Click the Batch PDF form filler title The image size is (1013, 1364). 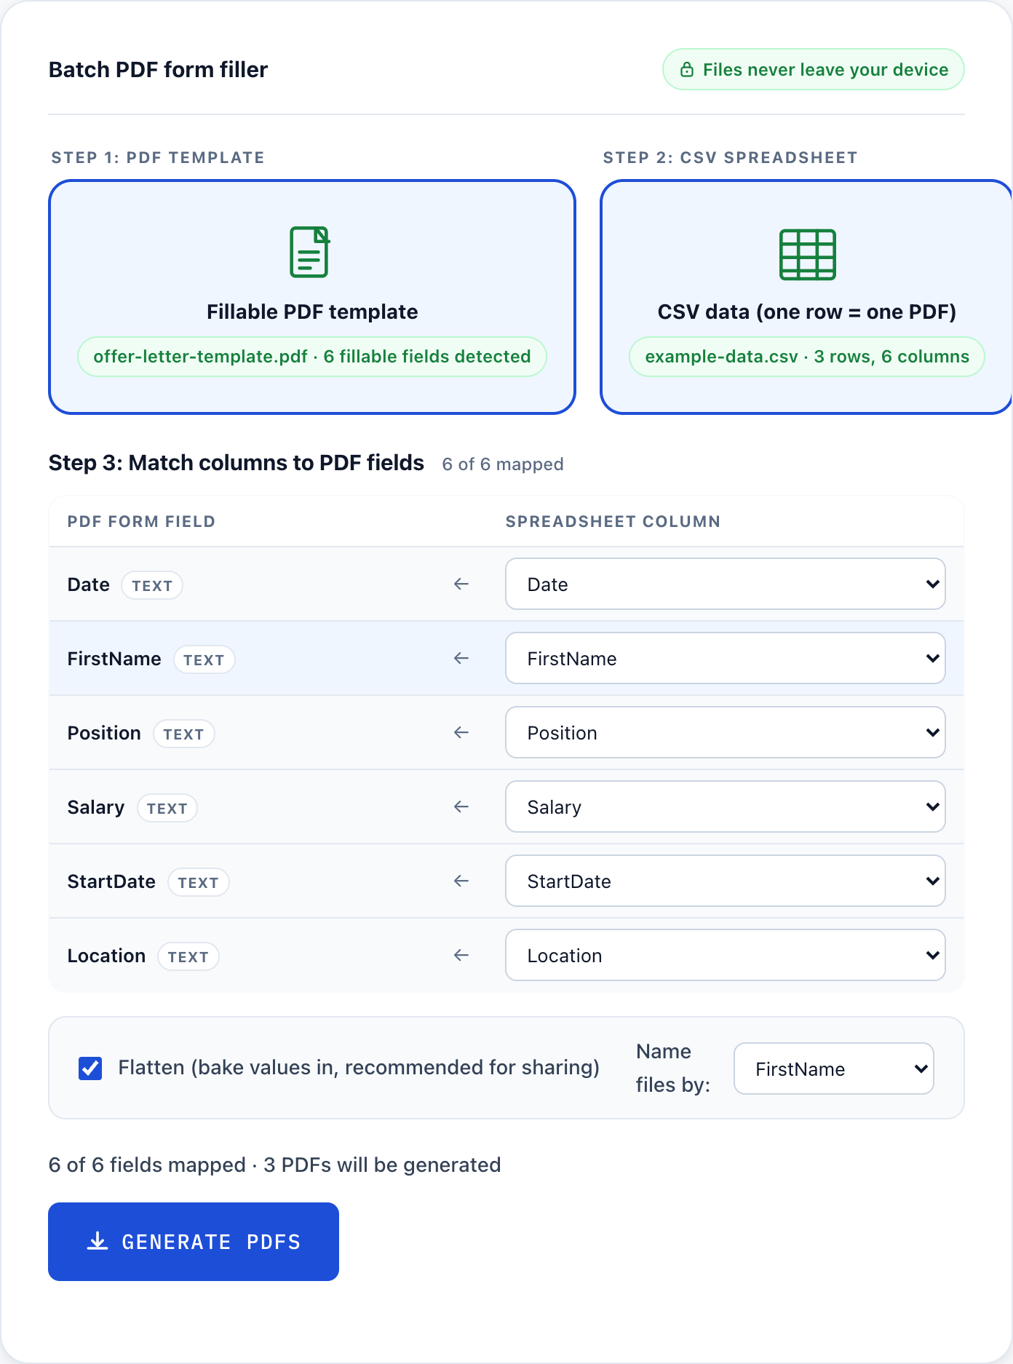[158, 70]
